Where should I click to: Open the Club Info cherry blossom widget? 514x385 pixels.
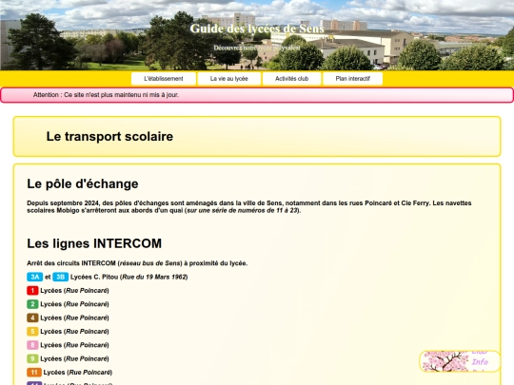coord(460,361)
